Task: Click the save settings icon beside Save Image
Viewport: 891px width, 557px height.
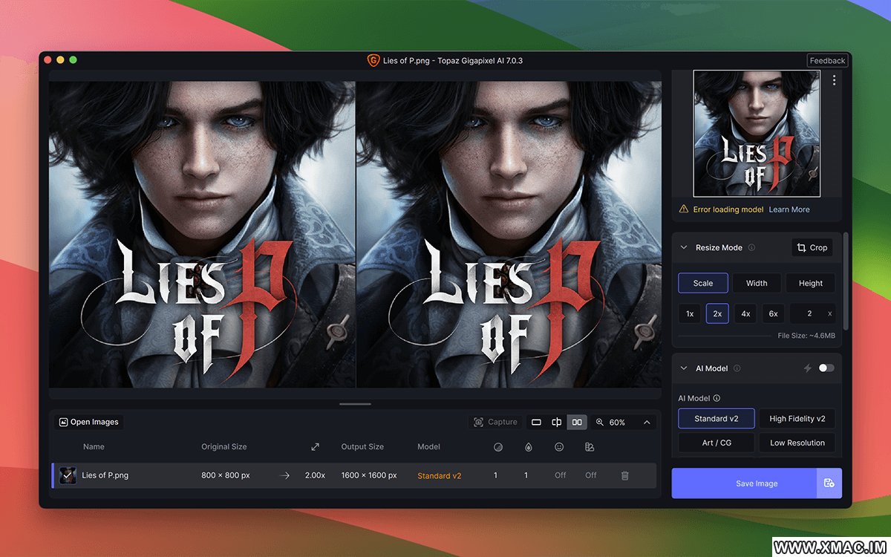Action: [829, 483]
